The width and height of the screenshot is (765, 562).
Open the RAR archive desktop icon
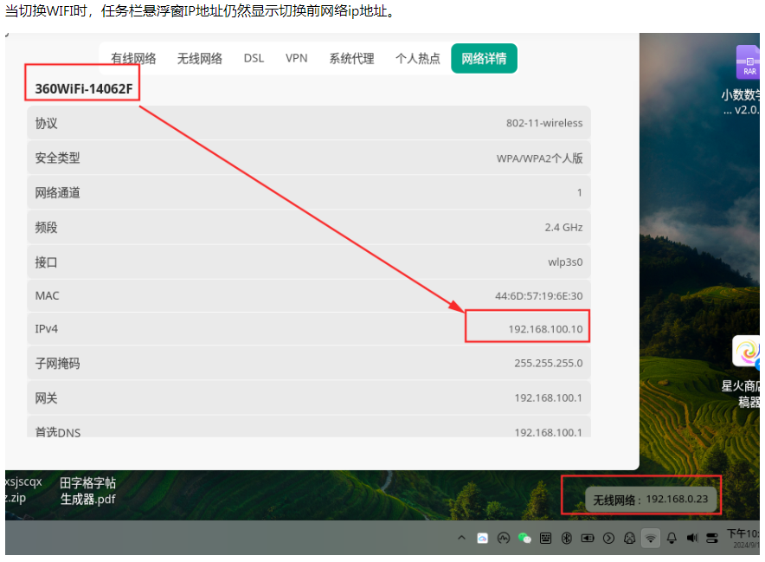[748, 62]
